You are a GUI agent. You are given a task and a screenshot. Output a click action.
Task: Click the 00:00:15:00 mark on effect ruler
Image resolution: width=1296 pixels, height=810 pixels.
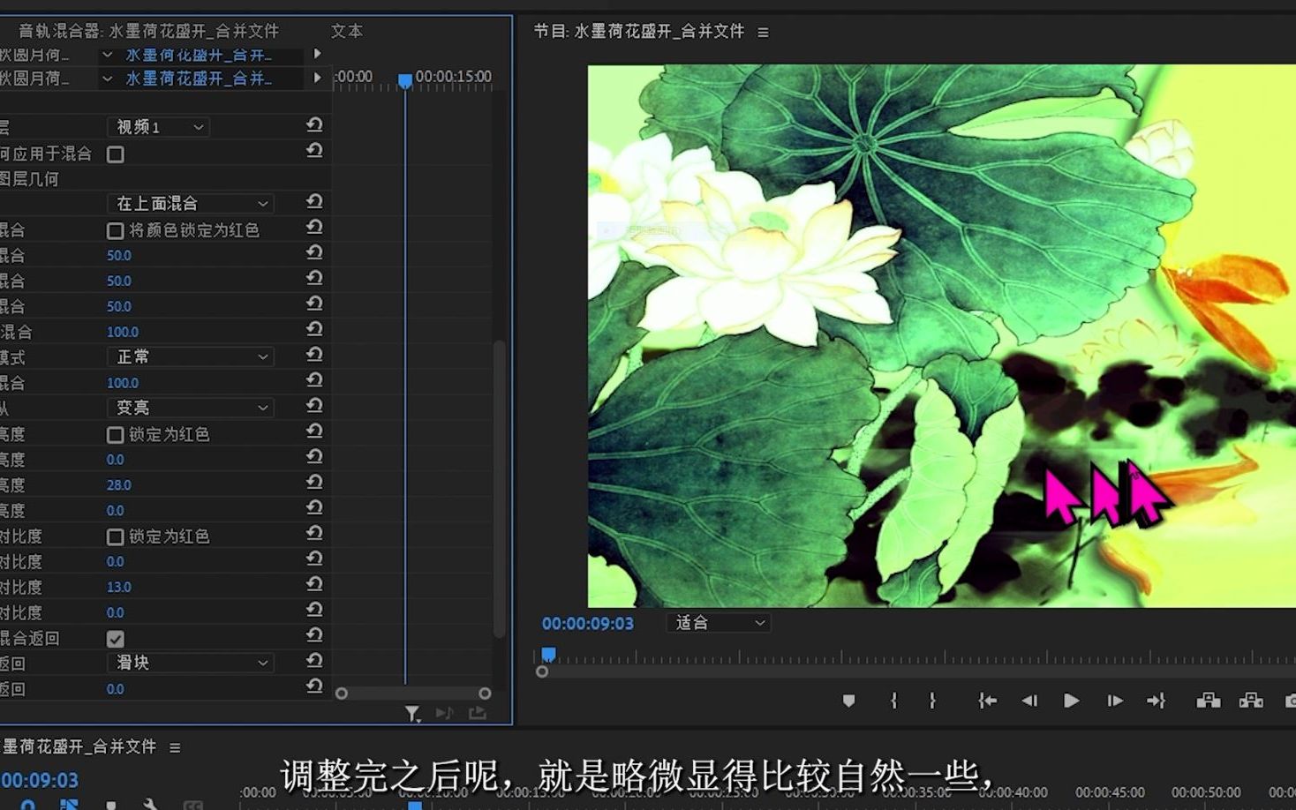[453, 77]
